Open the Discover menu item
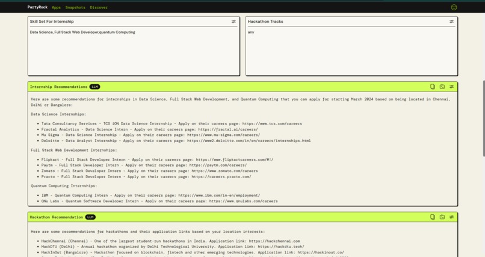The height and width of the screenshot is (257, 485). pyautogui.click(x=99, y=7)
